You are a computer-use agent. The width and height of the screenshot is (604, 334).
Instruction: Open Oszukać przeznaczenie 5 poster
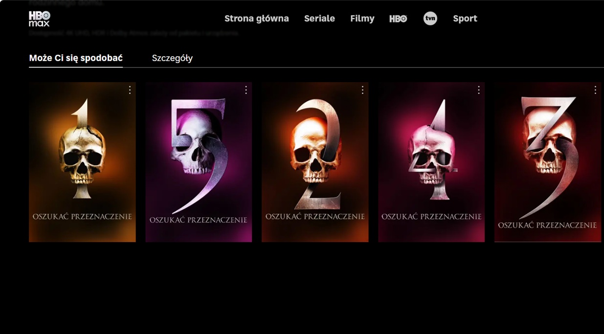click(x=199, y=162)
